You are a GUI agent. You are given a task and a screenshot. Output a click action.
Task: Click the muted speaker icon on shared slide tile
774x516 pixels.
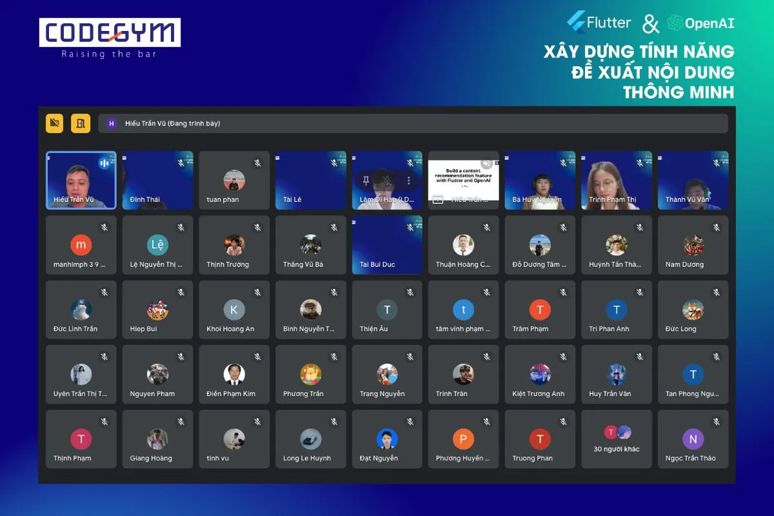tap(487, 163)
